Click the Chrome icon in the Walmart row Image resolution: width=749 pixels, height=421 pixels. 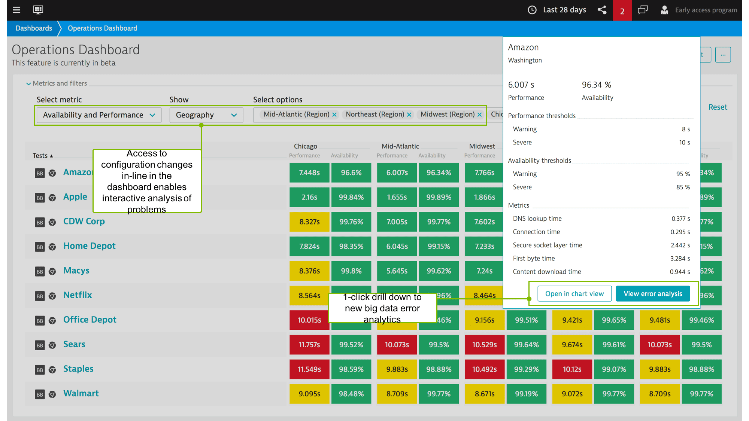(x=52, y=394)
